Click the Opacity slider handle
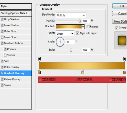Viewport: 127px width, 113px height. [80, 21]
